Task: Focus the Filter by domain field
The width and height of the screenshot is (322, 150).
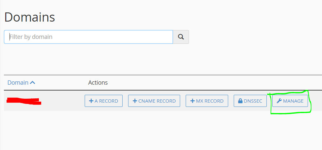Action: click(88, 37)
